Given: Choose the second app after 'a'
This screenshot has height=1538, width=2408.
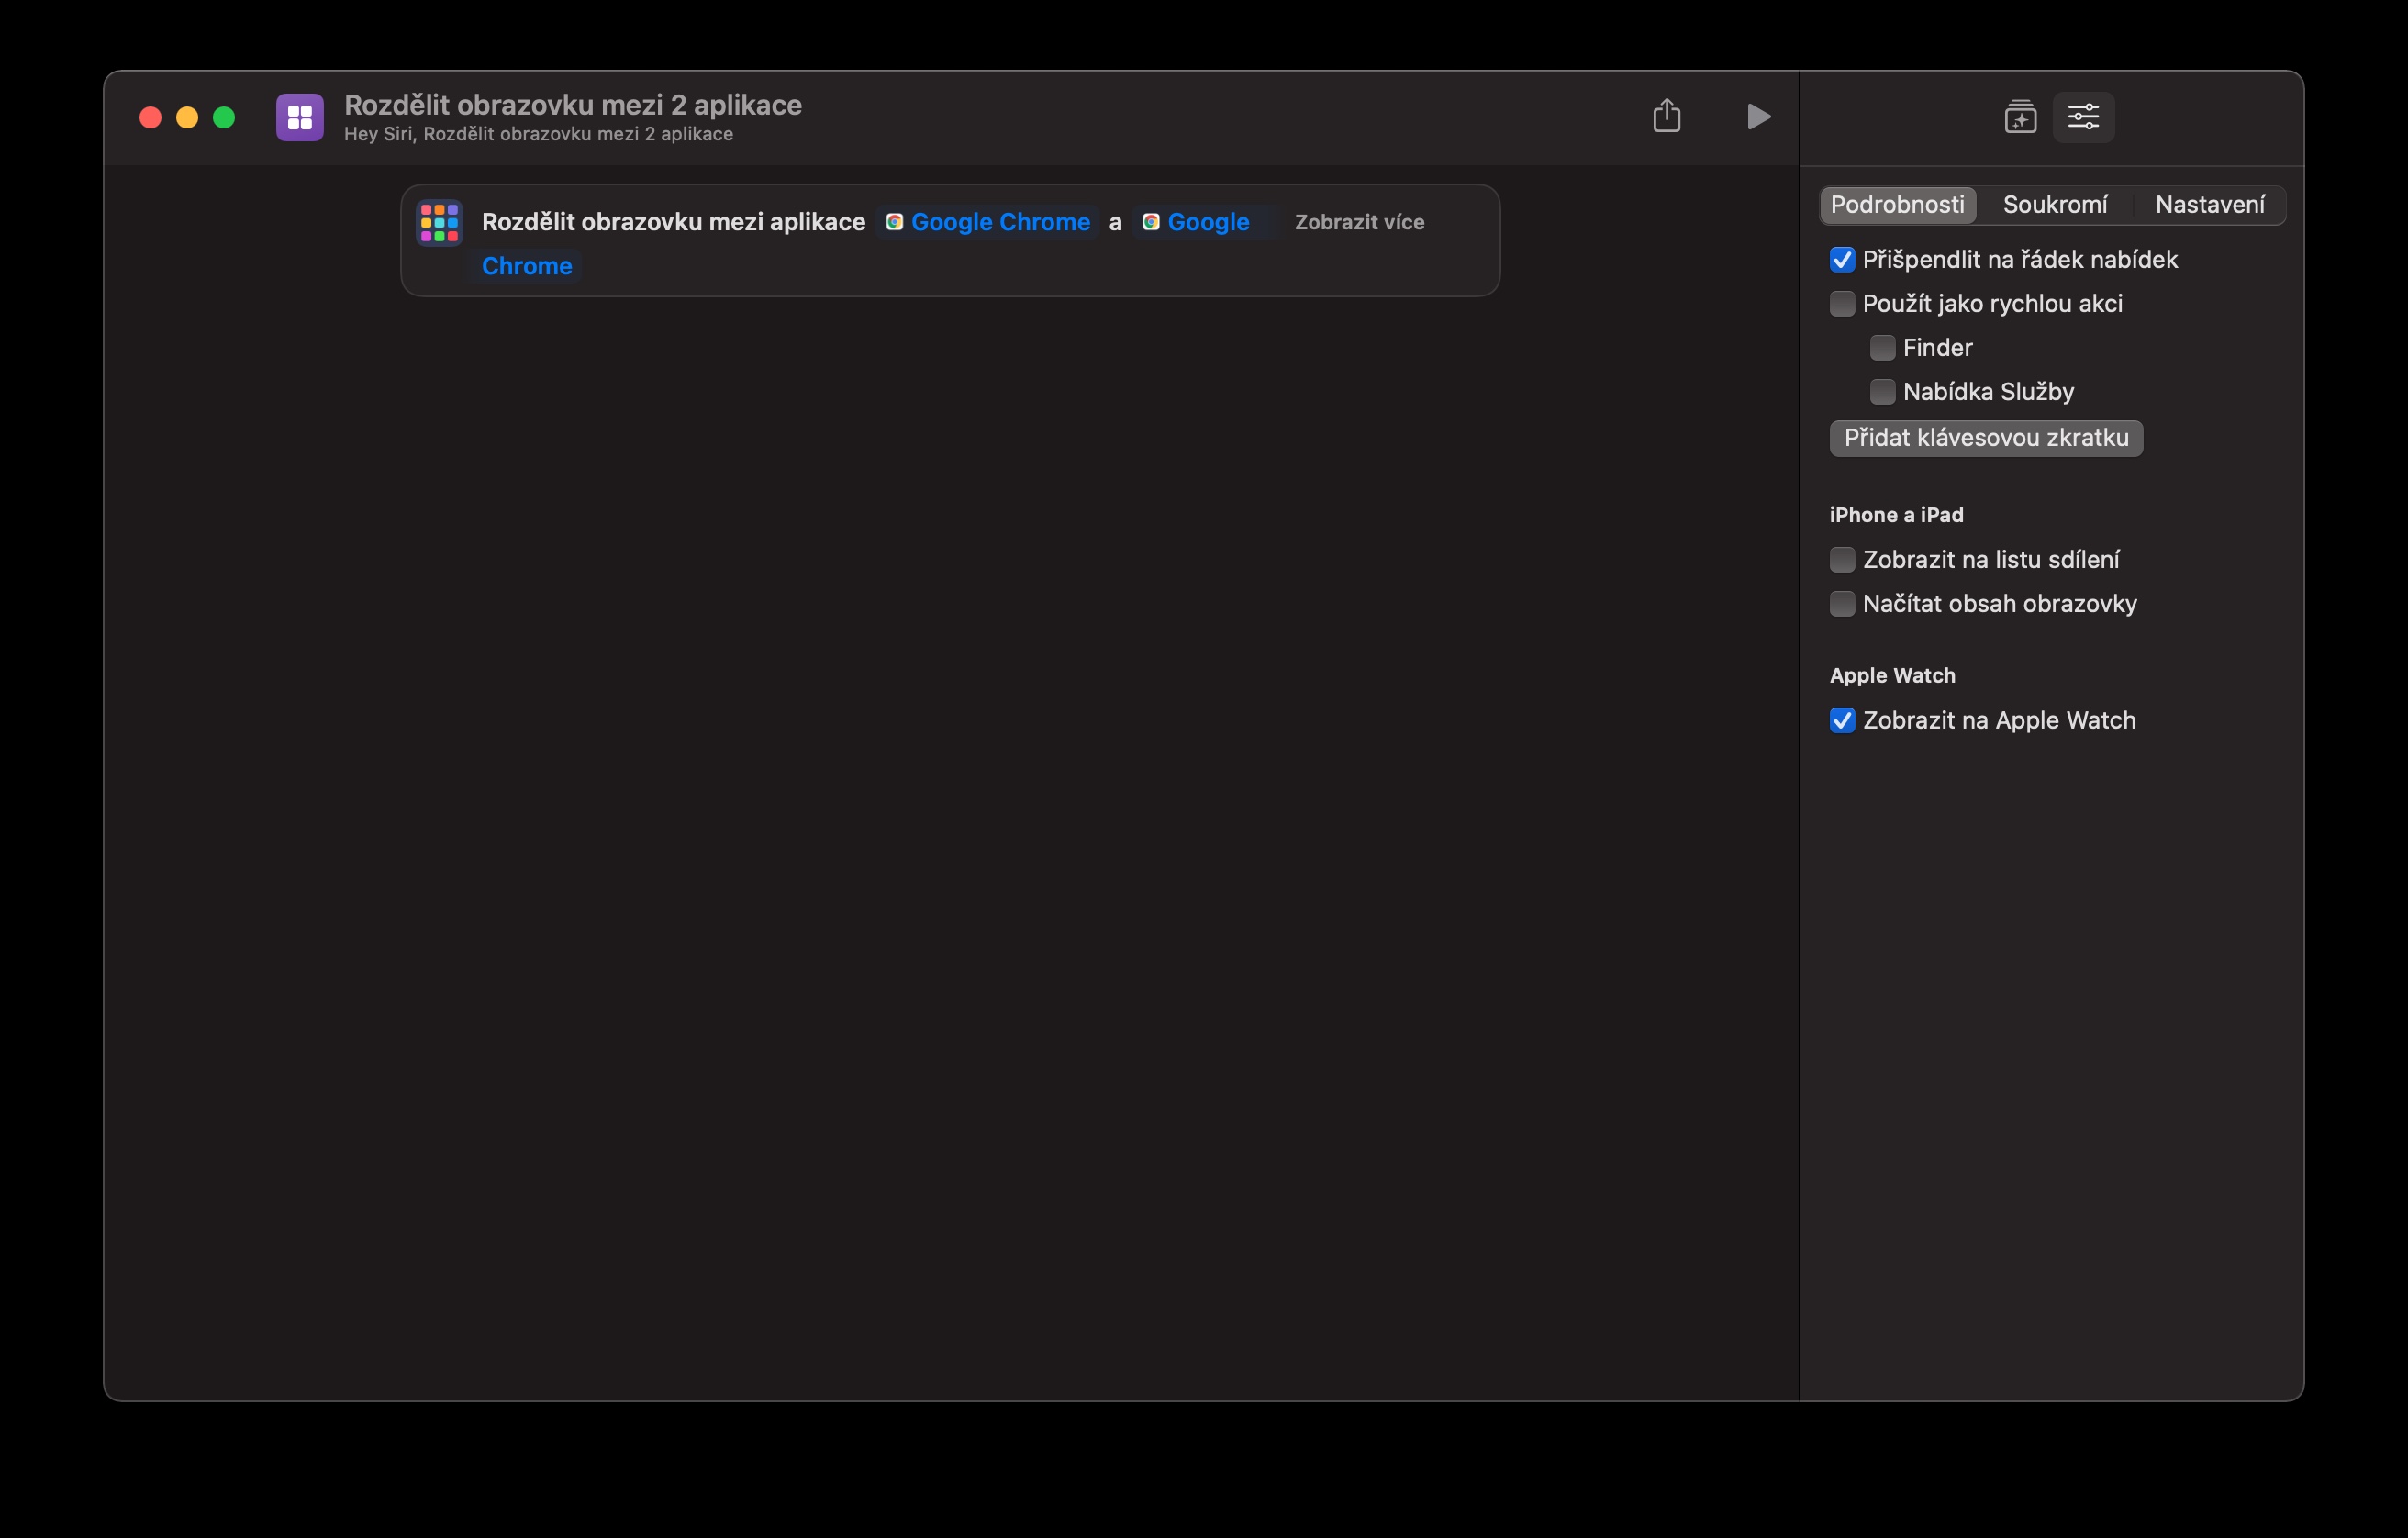Looking at the screenshot, I should 1207,222.
